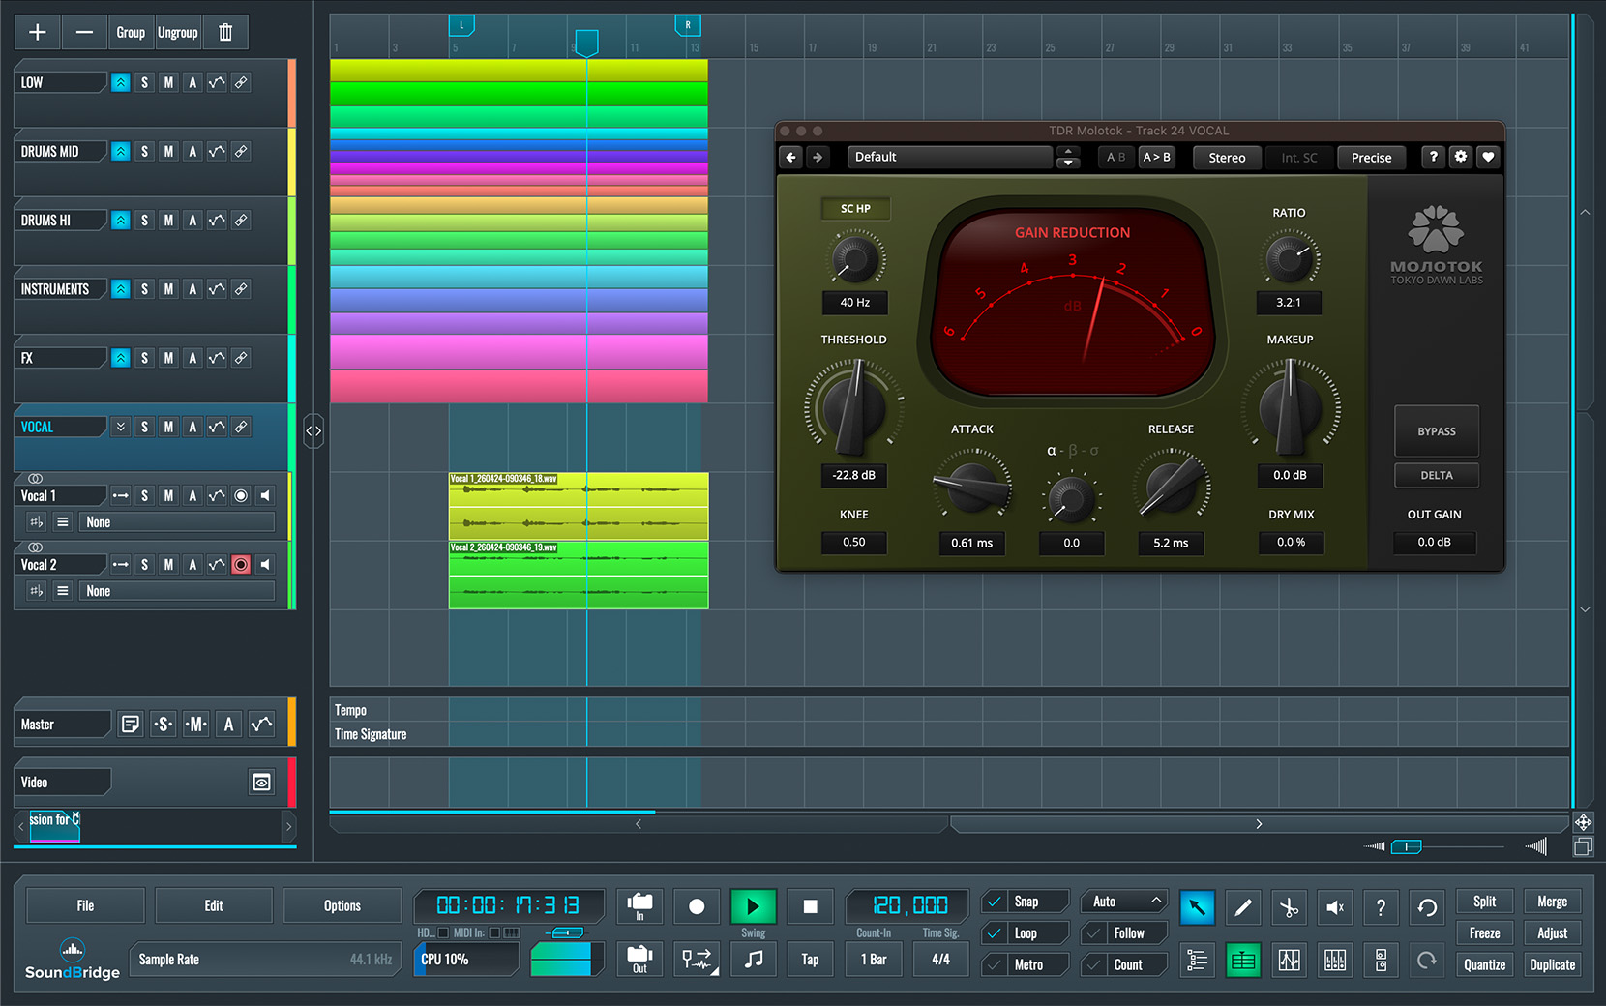Open Vocal 1 None input dropdown

[176, 522]
